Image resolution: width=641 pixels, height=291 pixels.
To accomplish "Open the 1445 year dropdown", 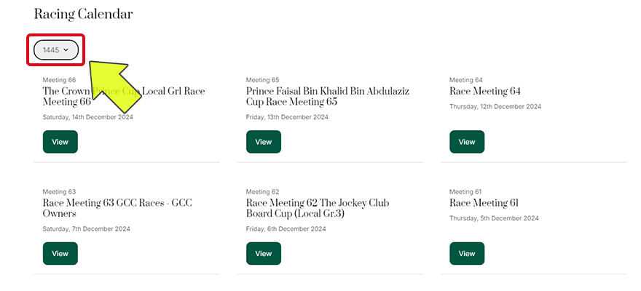I will pos(56,50).
